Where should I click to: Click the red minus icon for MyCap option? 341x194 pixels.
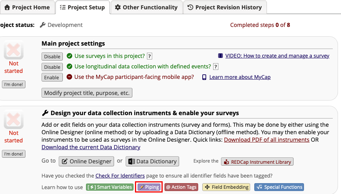click(69, 77)
